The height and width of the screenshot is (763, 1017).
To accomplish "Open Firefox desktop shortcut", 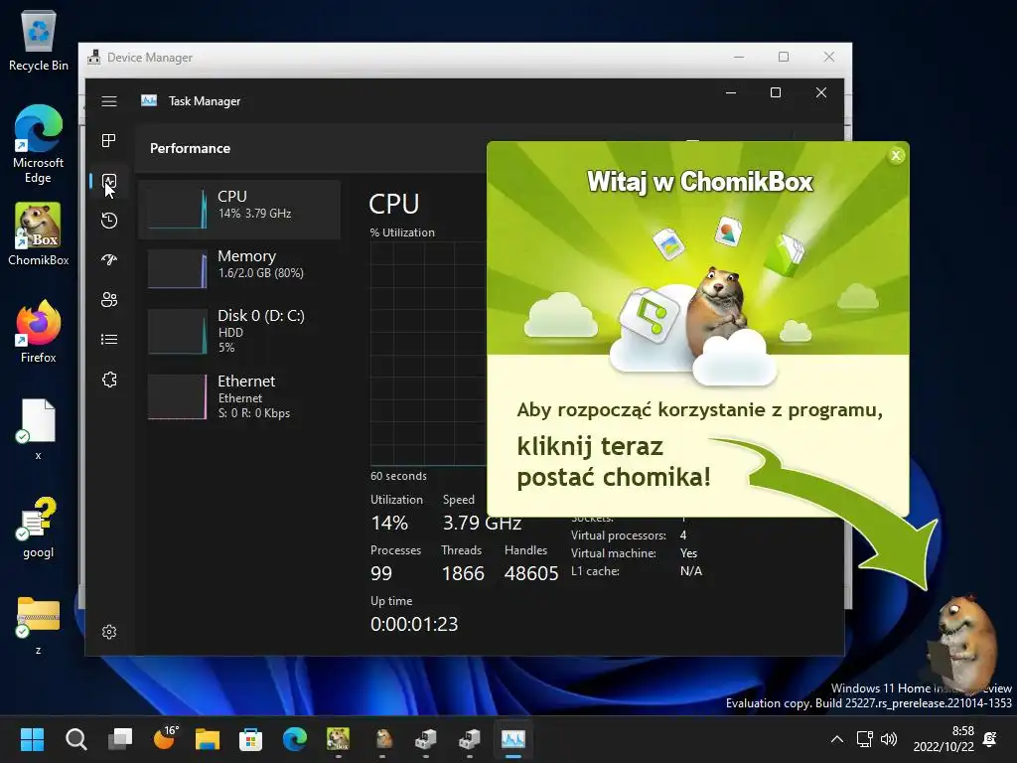I will point(39,331).
